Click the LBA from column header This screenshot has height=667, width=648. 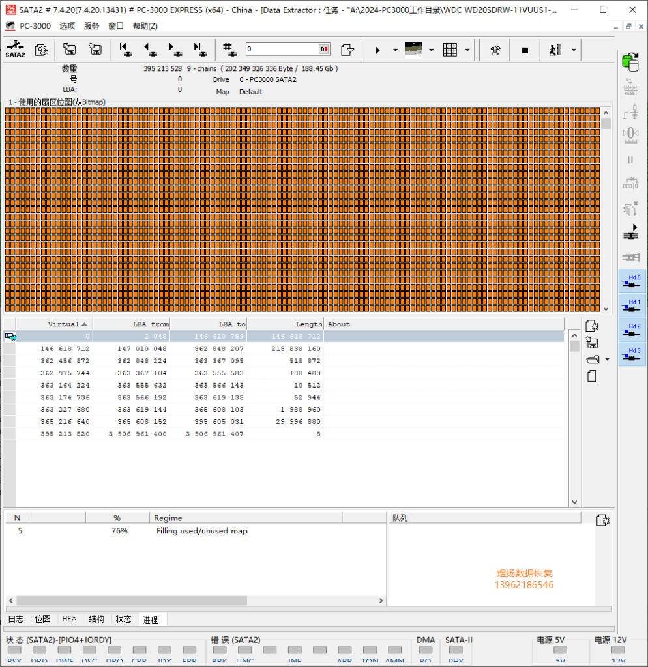132,324
